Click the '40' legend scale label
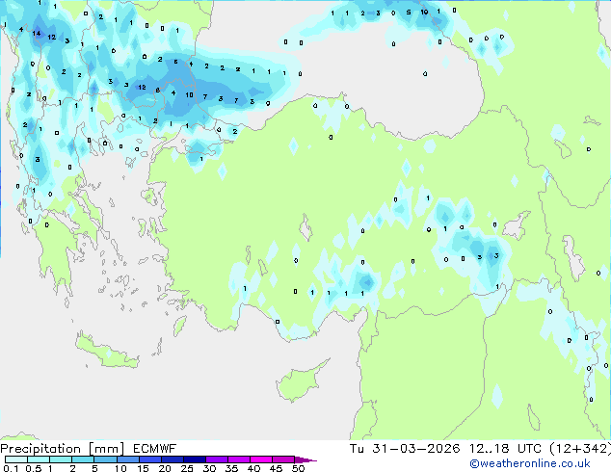The width and height of the screenshot is (611, 472). tap(253, 468)
